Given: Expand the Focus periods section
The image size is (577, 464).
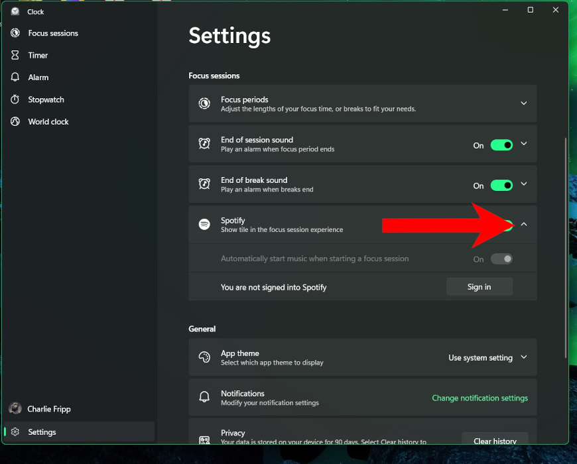Looking at the screenshot, I should click(x=523, y=103).
